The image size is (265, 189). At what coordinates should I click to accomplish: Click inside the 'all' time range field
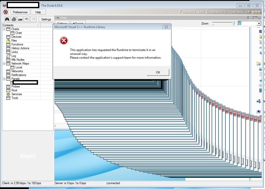pyautogui.click(x=247, y=23)
